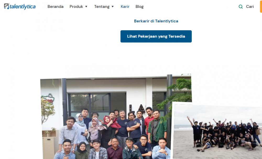The height and width of the screenshot is (159, 262).
Task: Open the office team group photo
Action: coord(107,117)
